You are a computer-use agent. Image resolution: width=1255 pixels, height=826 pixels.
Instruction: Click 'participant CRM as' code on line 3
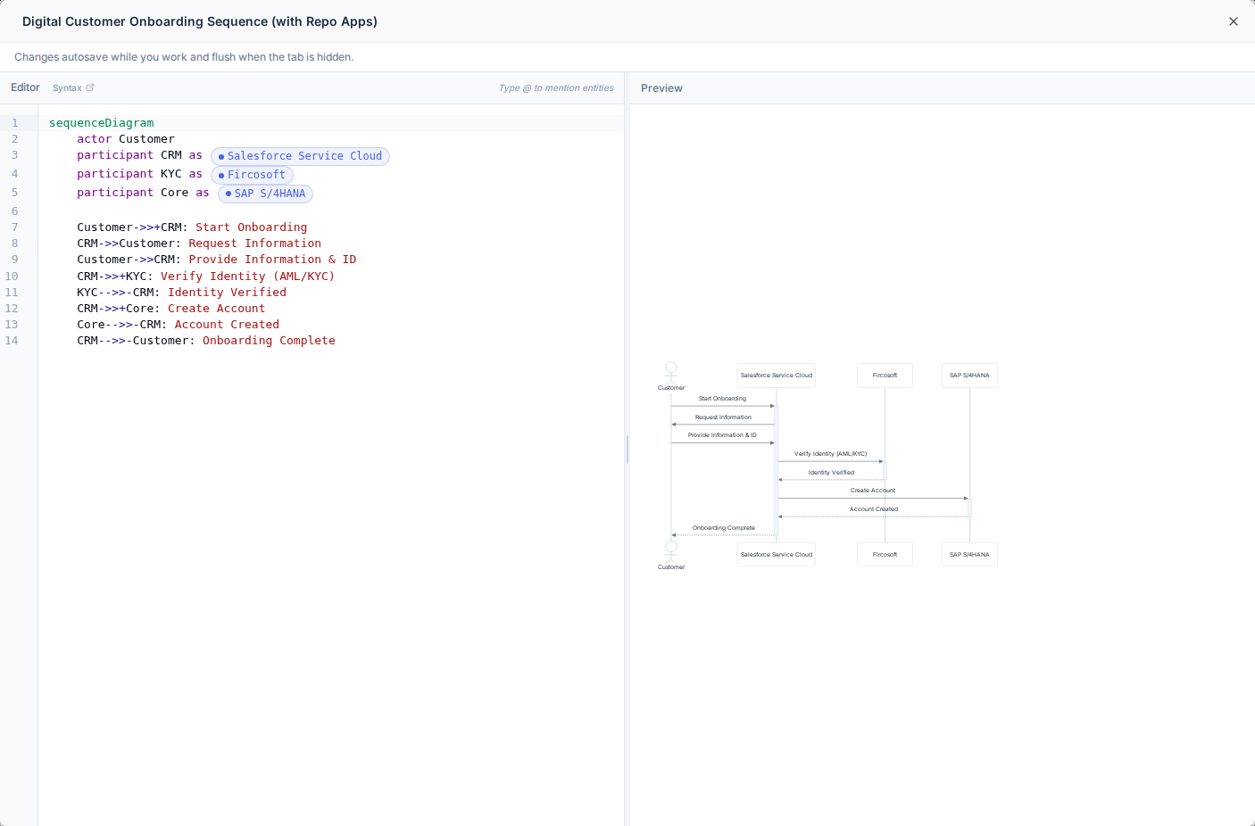140,155
